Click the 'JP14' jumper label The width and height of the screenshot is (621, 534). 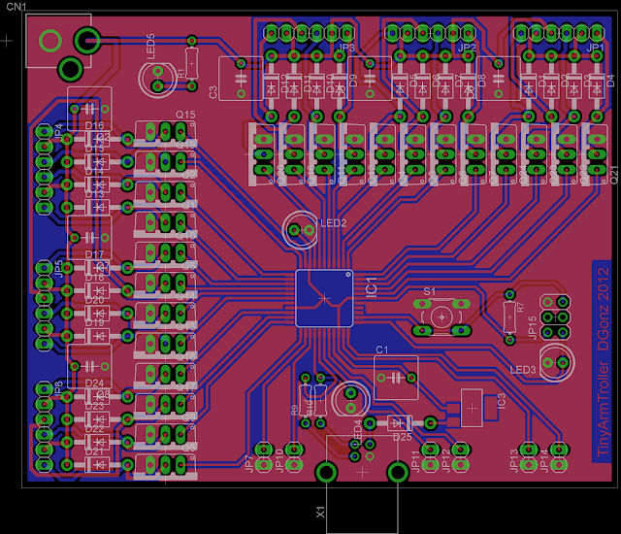click(x=543, y=461)
